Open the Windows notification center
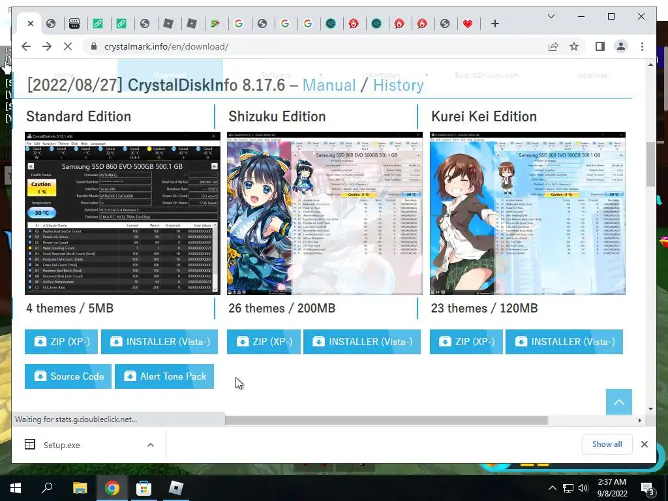 [x=648, y=488]
